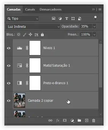
Task: Open the Layers panel menu
Action: click(x=100, y=9)
